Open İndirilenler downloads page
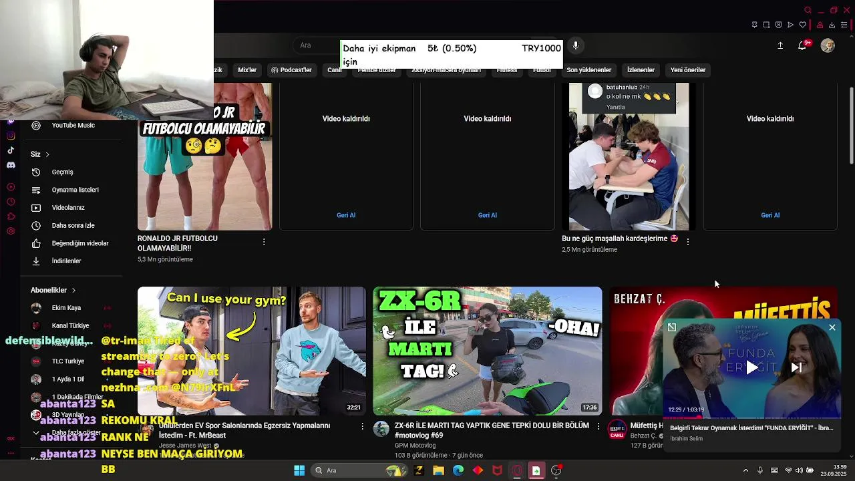Image resolution: width=855 pixels, height=481 pixels. [72, 261]
